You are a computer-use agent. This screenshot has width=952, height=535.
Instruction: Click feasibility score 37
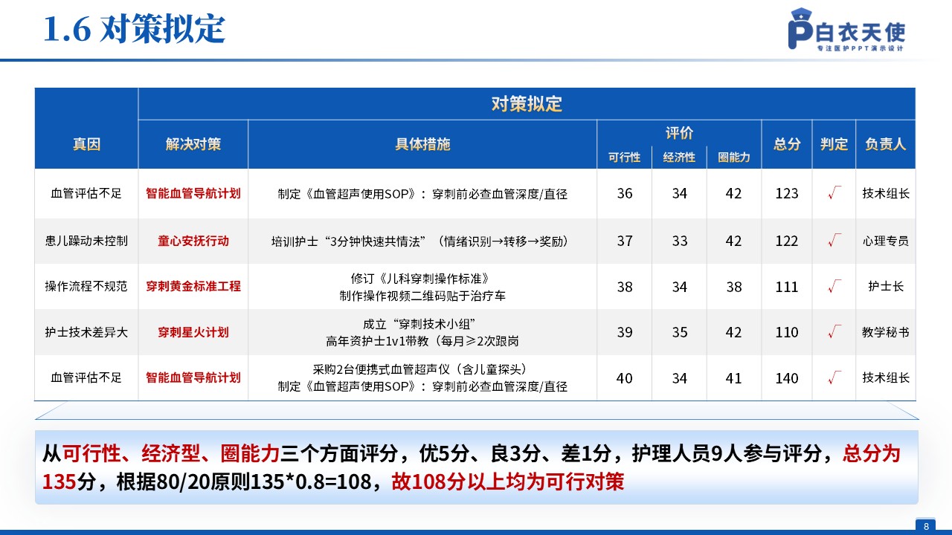pyautogui.click(x=625, y=241)
